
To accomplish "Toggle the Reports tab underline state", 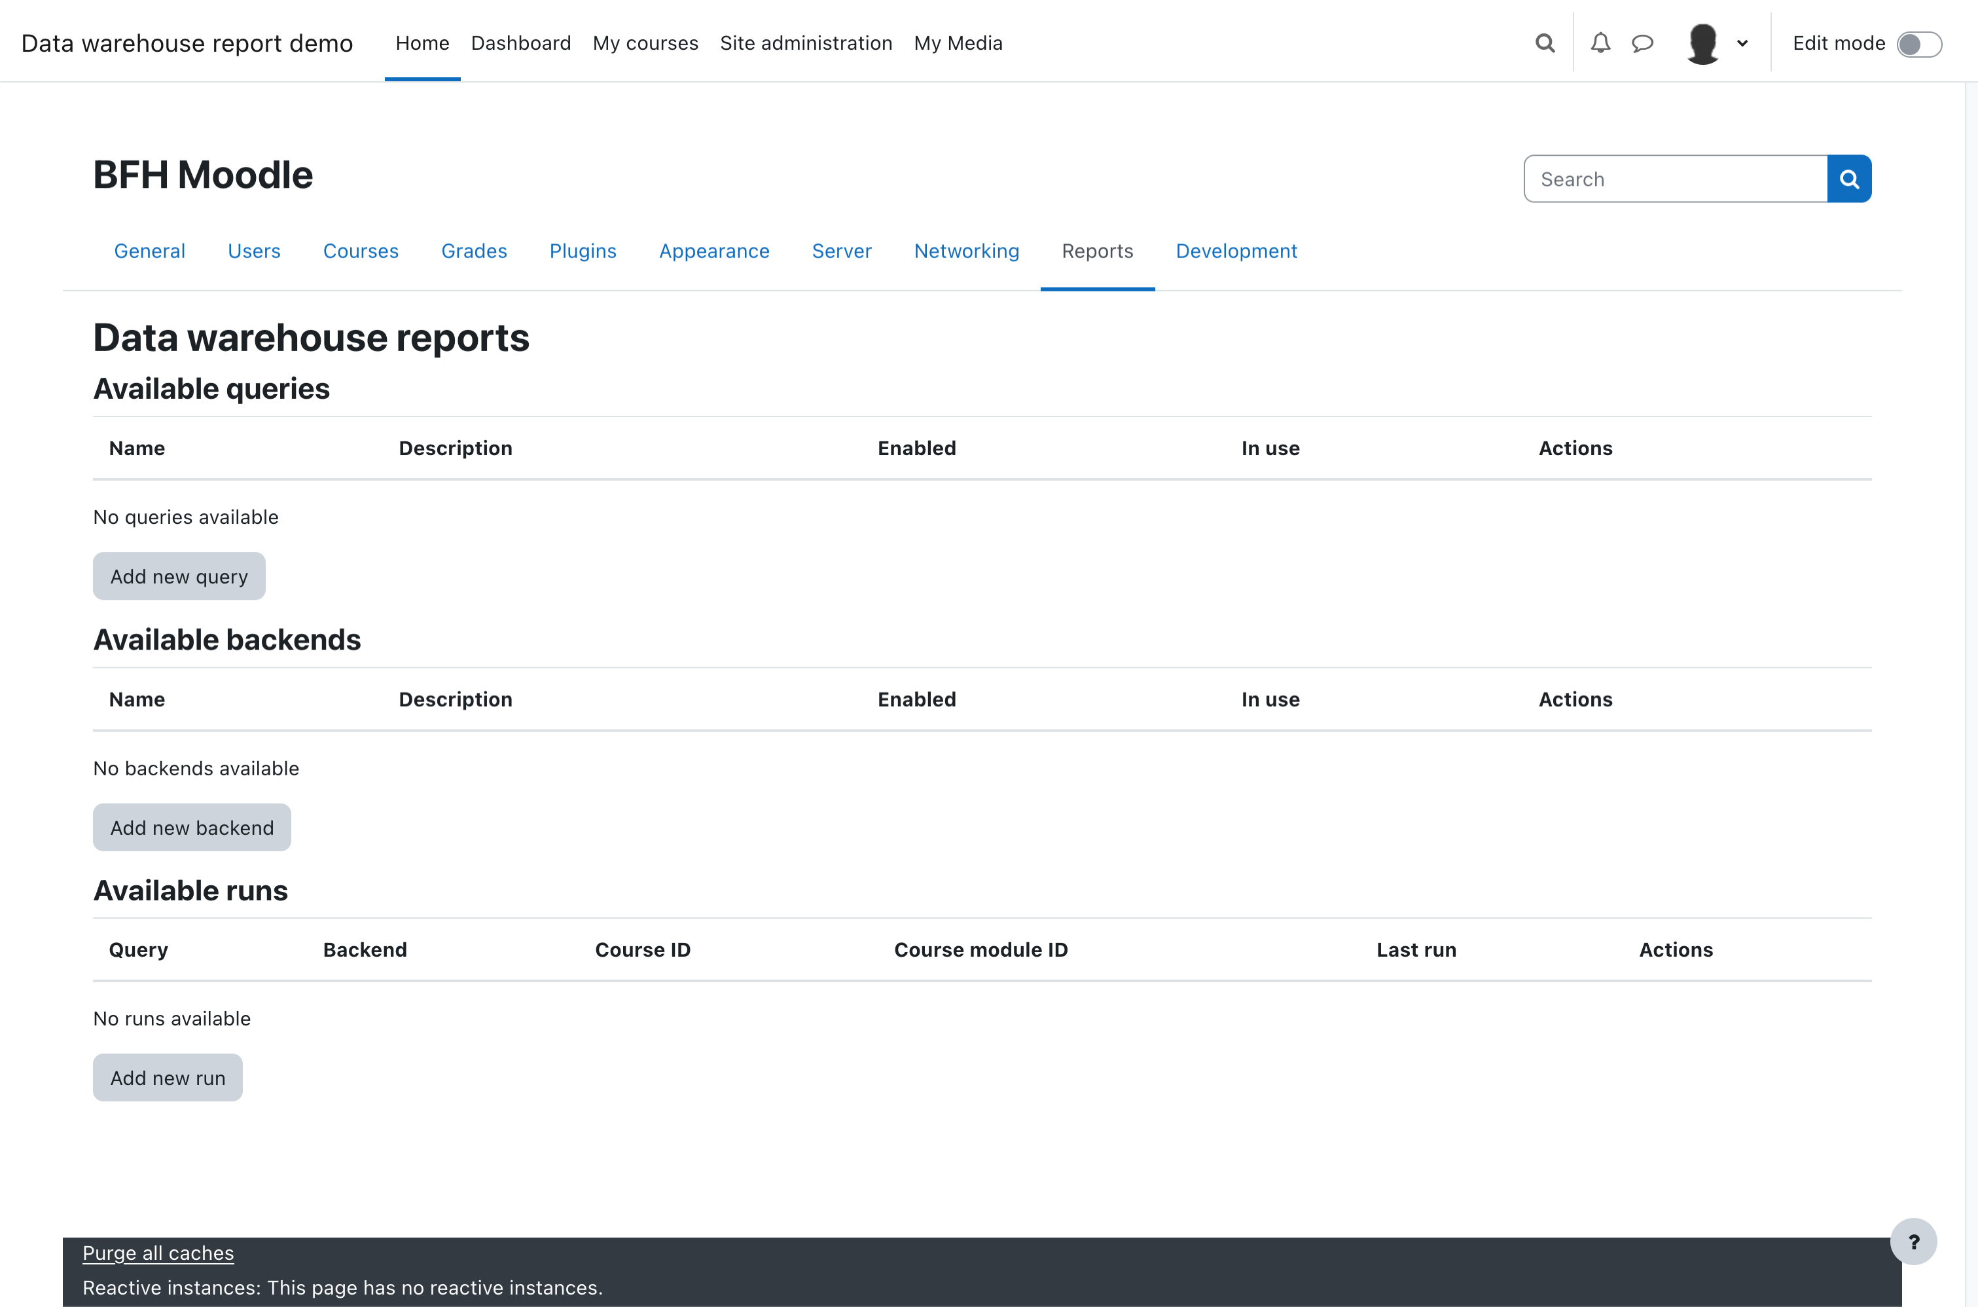I will coord(1098,251).
